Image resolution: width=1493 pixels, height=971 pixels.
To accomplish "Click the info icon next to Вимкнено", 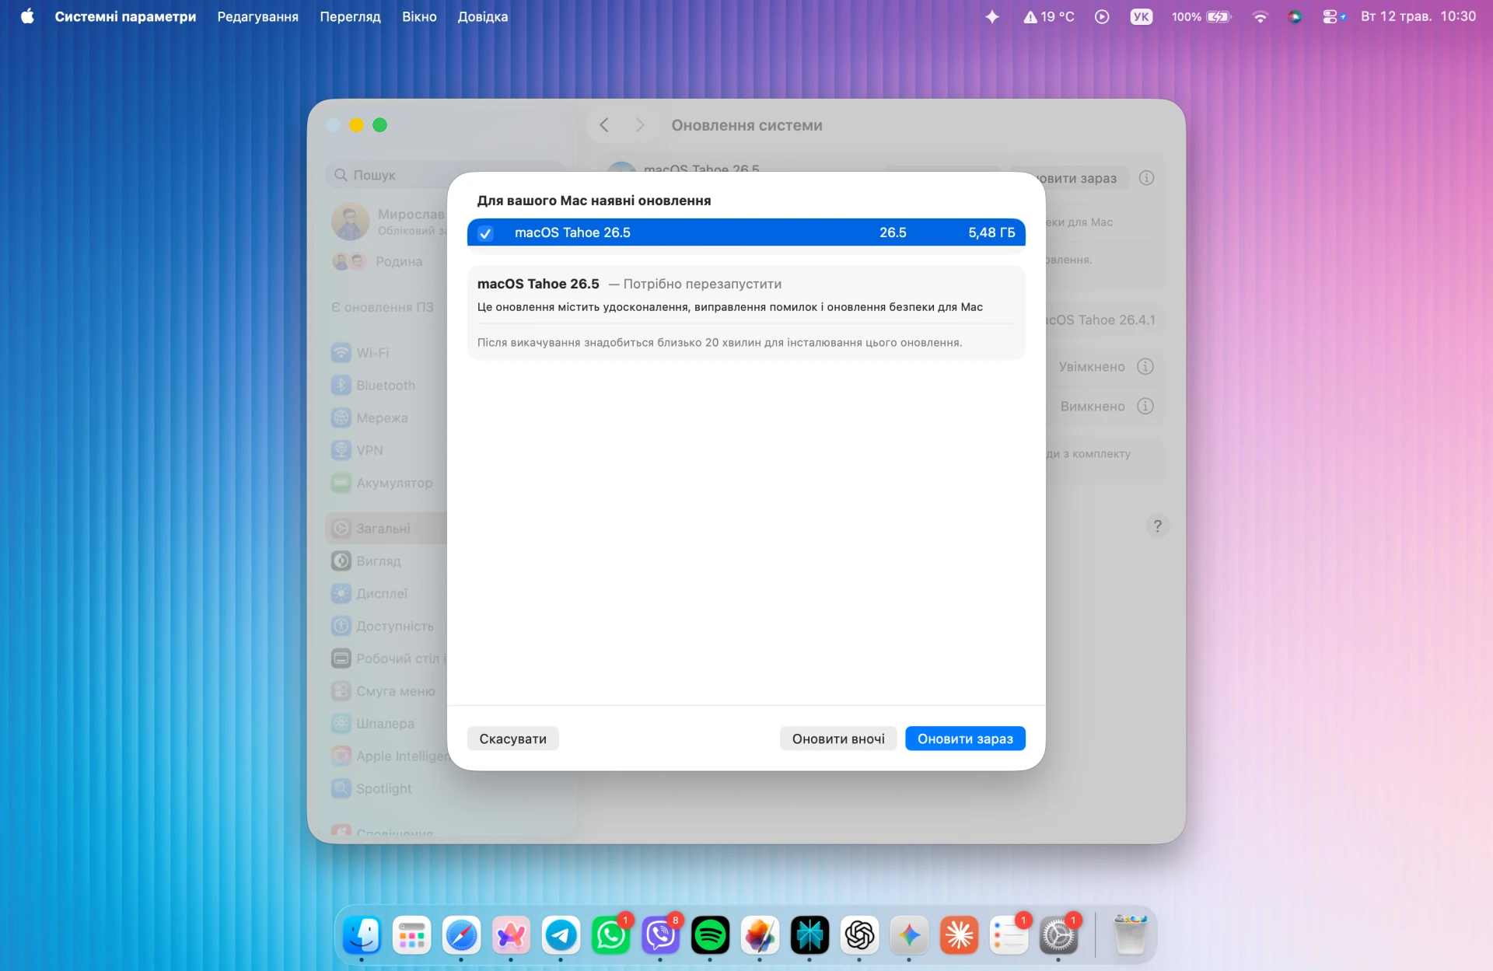I will (1145, 407).
